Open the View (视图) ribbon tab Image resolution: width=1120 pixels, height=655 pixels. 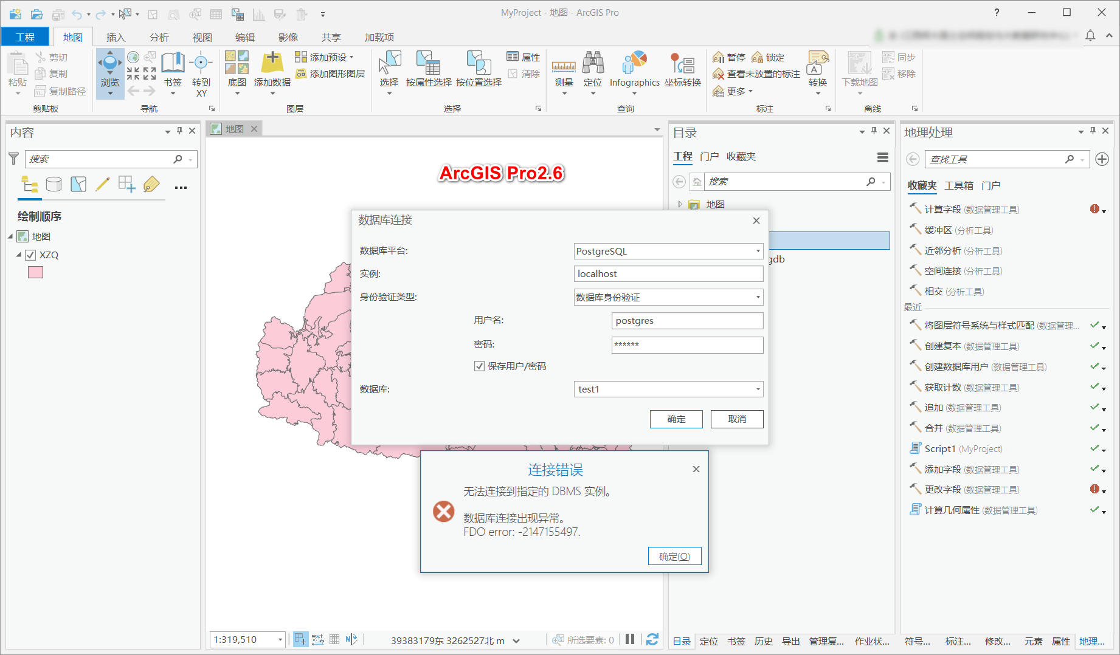pos(202,37)
